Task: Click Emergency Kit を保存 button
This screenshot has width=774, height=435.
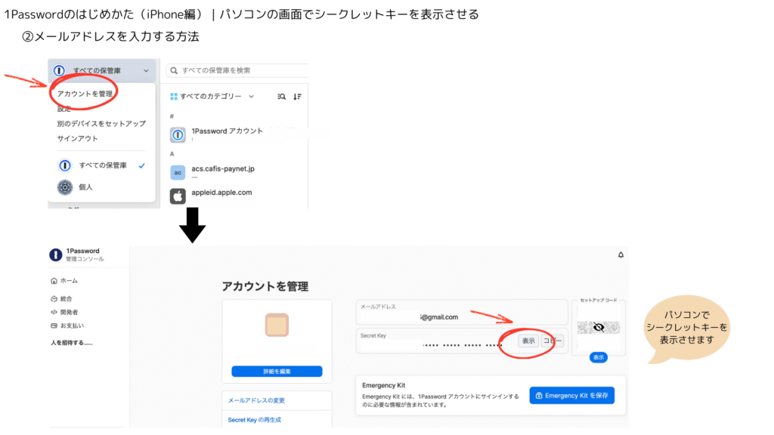Action: pos(572,396)
